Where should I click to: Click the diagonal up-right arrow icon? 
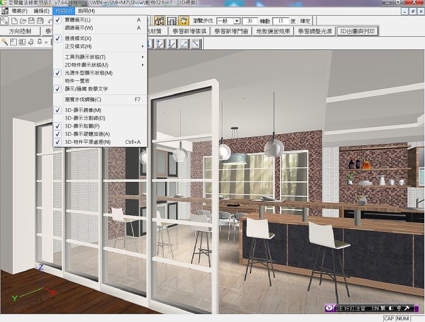tap(184, 43)
